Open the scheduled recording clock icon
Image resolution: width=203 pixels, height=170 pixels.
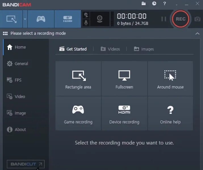[154, 3]
